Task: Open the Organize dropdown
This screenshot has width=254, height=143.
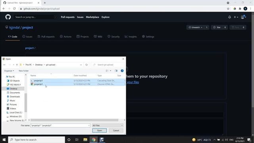Action: point(9,71)
